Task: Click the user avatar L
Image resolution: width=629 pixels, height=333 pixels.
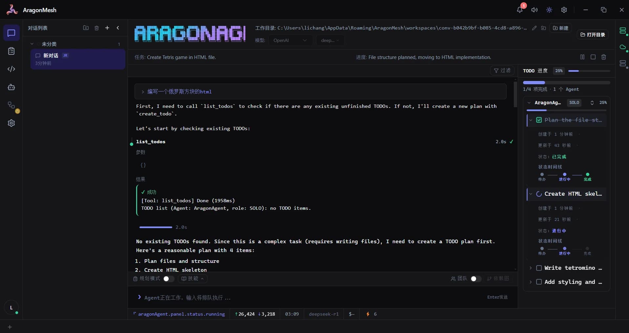Action: 11,307
